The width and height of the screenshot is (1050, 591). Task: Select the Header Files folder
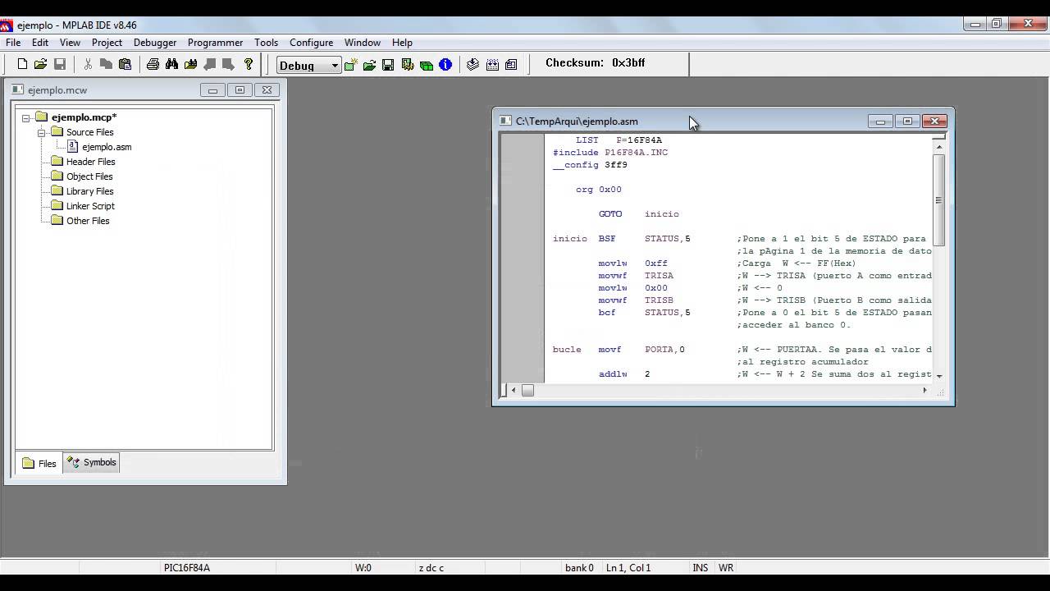(90, 162)
